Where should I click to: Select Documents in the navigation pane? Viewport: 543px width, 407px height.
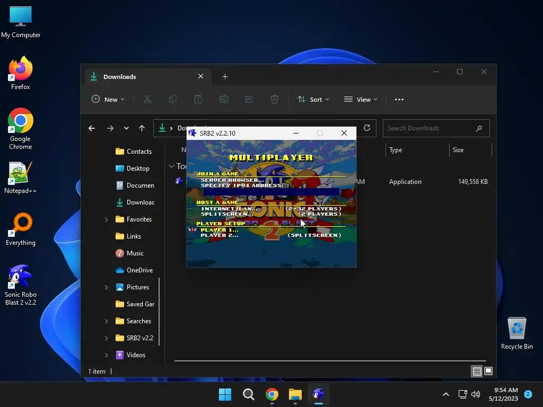tap(135, 185)
